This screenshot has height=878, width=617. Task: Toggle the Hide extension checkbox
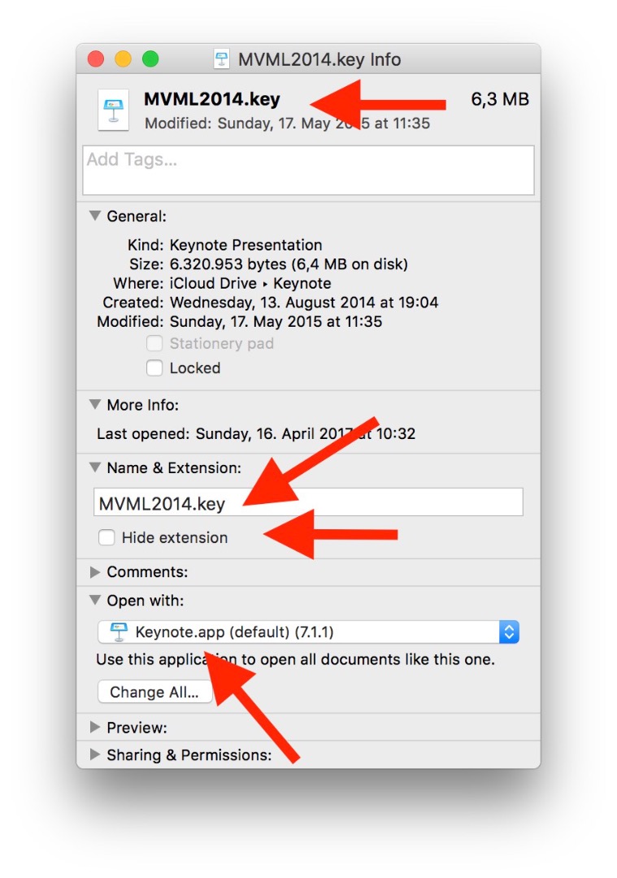106,537
